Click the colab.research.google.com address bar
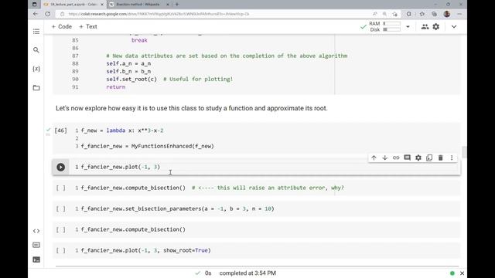Image resolution: width=495 pixels, height=278 pixels. [x=159, y=14]
